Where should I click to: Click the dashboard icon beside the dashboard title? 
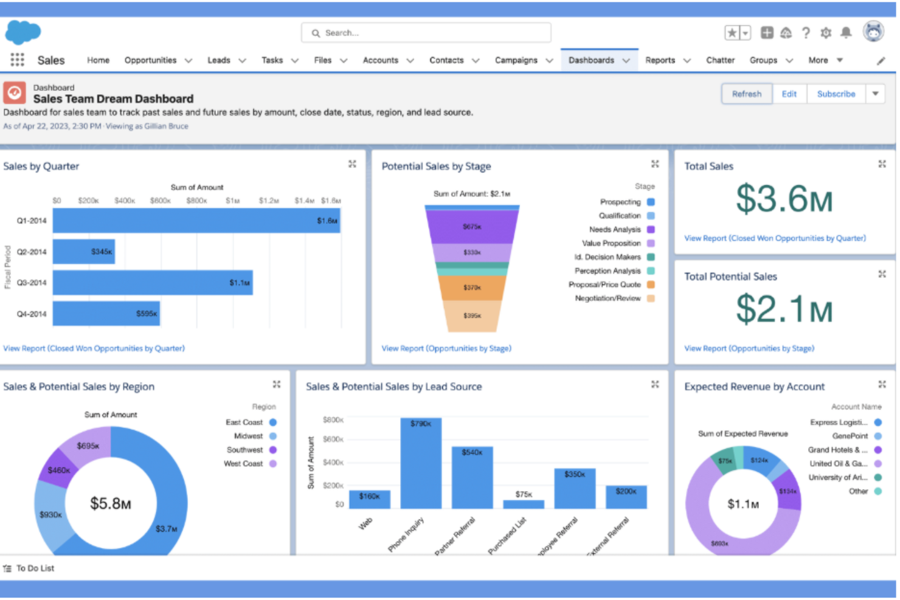point(13,92)
